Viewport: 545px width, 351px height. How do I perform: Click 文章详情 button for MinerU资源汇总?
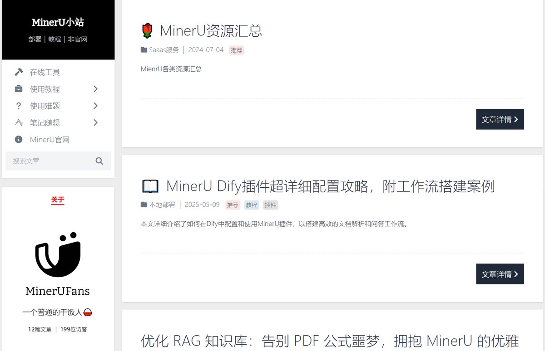click(500, 119)
